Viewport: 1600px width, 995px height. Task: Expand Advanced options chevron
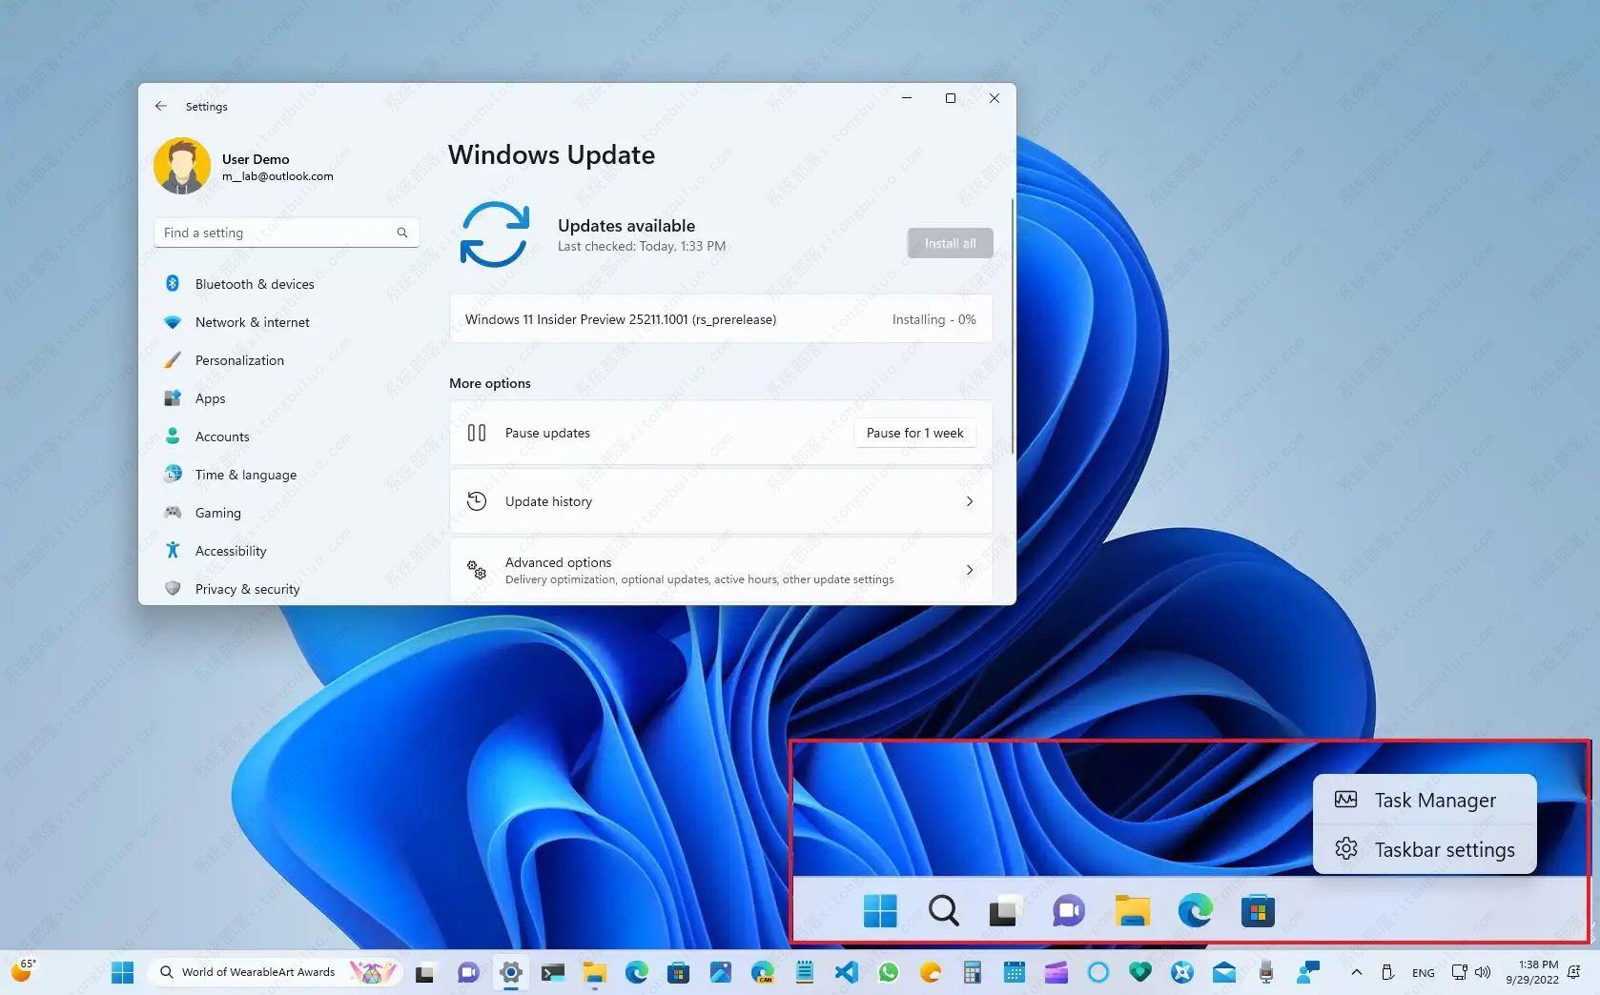coord(969,570)
